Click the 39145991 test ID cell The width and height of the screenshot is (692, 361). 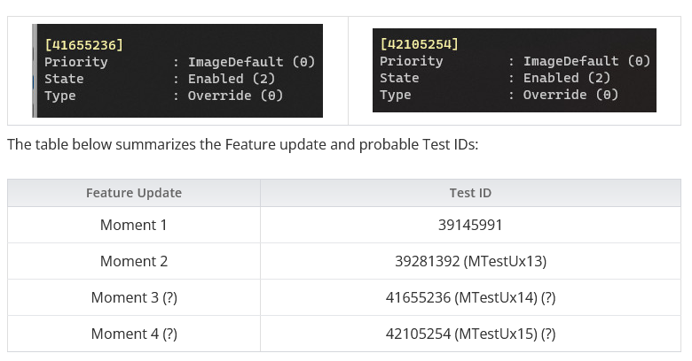[x=470, y=225]
